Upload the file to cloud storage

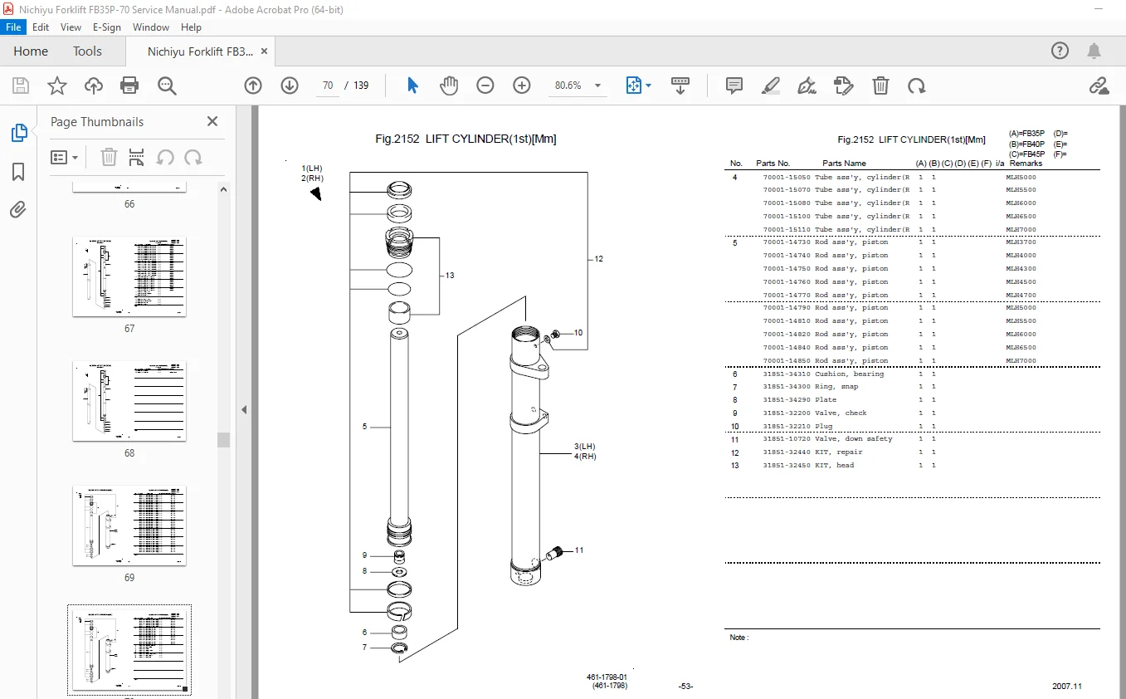point(94,86)
